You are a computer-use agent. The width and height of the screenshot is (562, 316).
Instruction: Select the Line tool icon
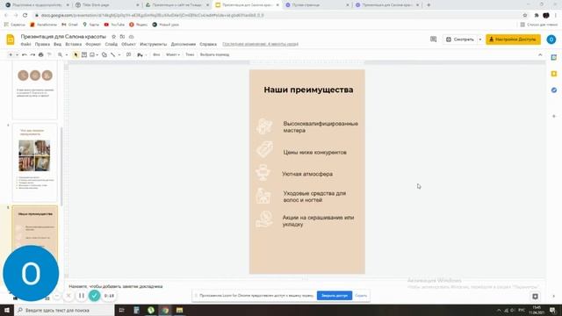tap(113, 54)
